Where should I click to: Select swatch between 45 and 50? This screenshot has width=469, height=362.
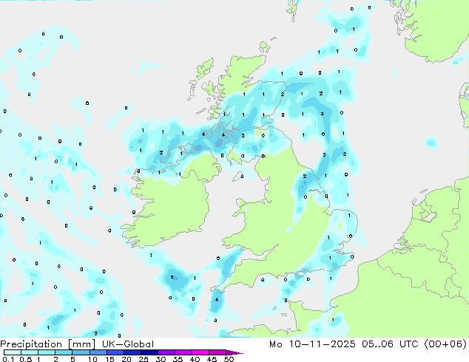pyautogui.click(x=217, y=352)
